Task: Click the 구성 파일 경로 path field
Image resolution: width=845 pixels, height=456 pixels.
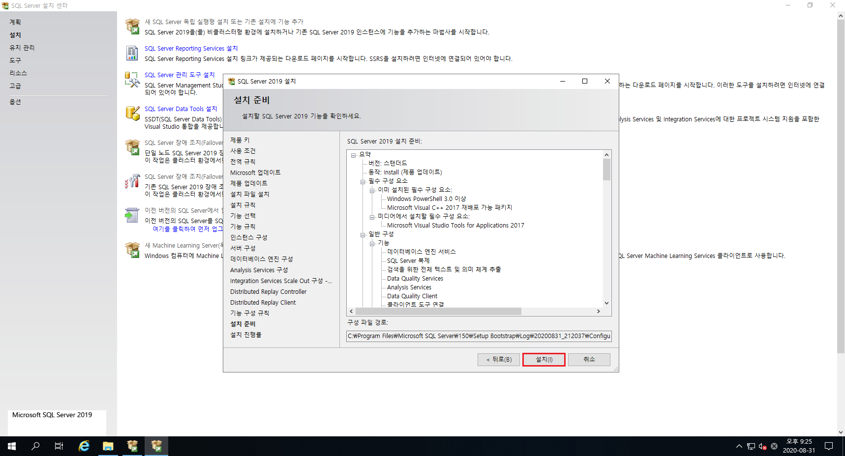Action: (479, 336)
